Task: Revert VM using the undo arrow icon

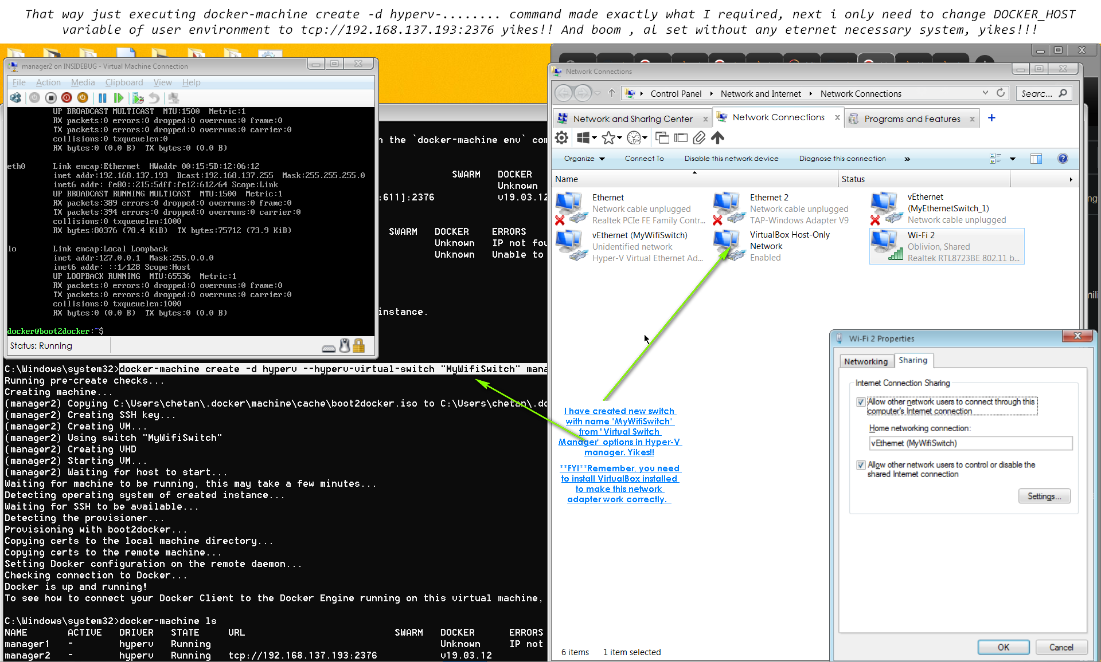Action: [x=154, y=98]
